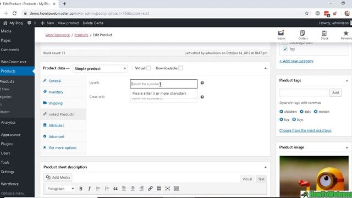Insert a blockquote
Viewport: 352px width, 198px height.
(x=116, y=189)
